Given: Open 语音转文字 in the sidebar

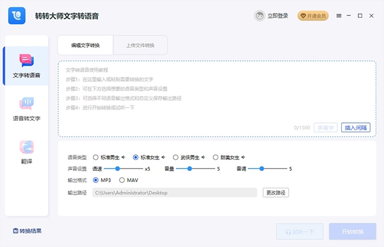Looking at the screenshot, I should tap(26, 109).
